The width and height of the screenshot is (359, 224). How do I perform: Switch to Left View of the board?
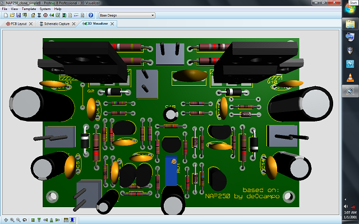point(45,220)
